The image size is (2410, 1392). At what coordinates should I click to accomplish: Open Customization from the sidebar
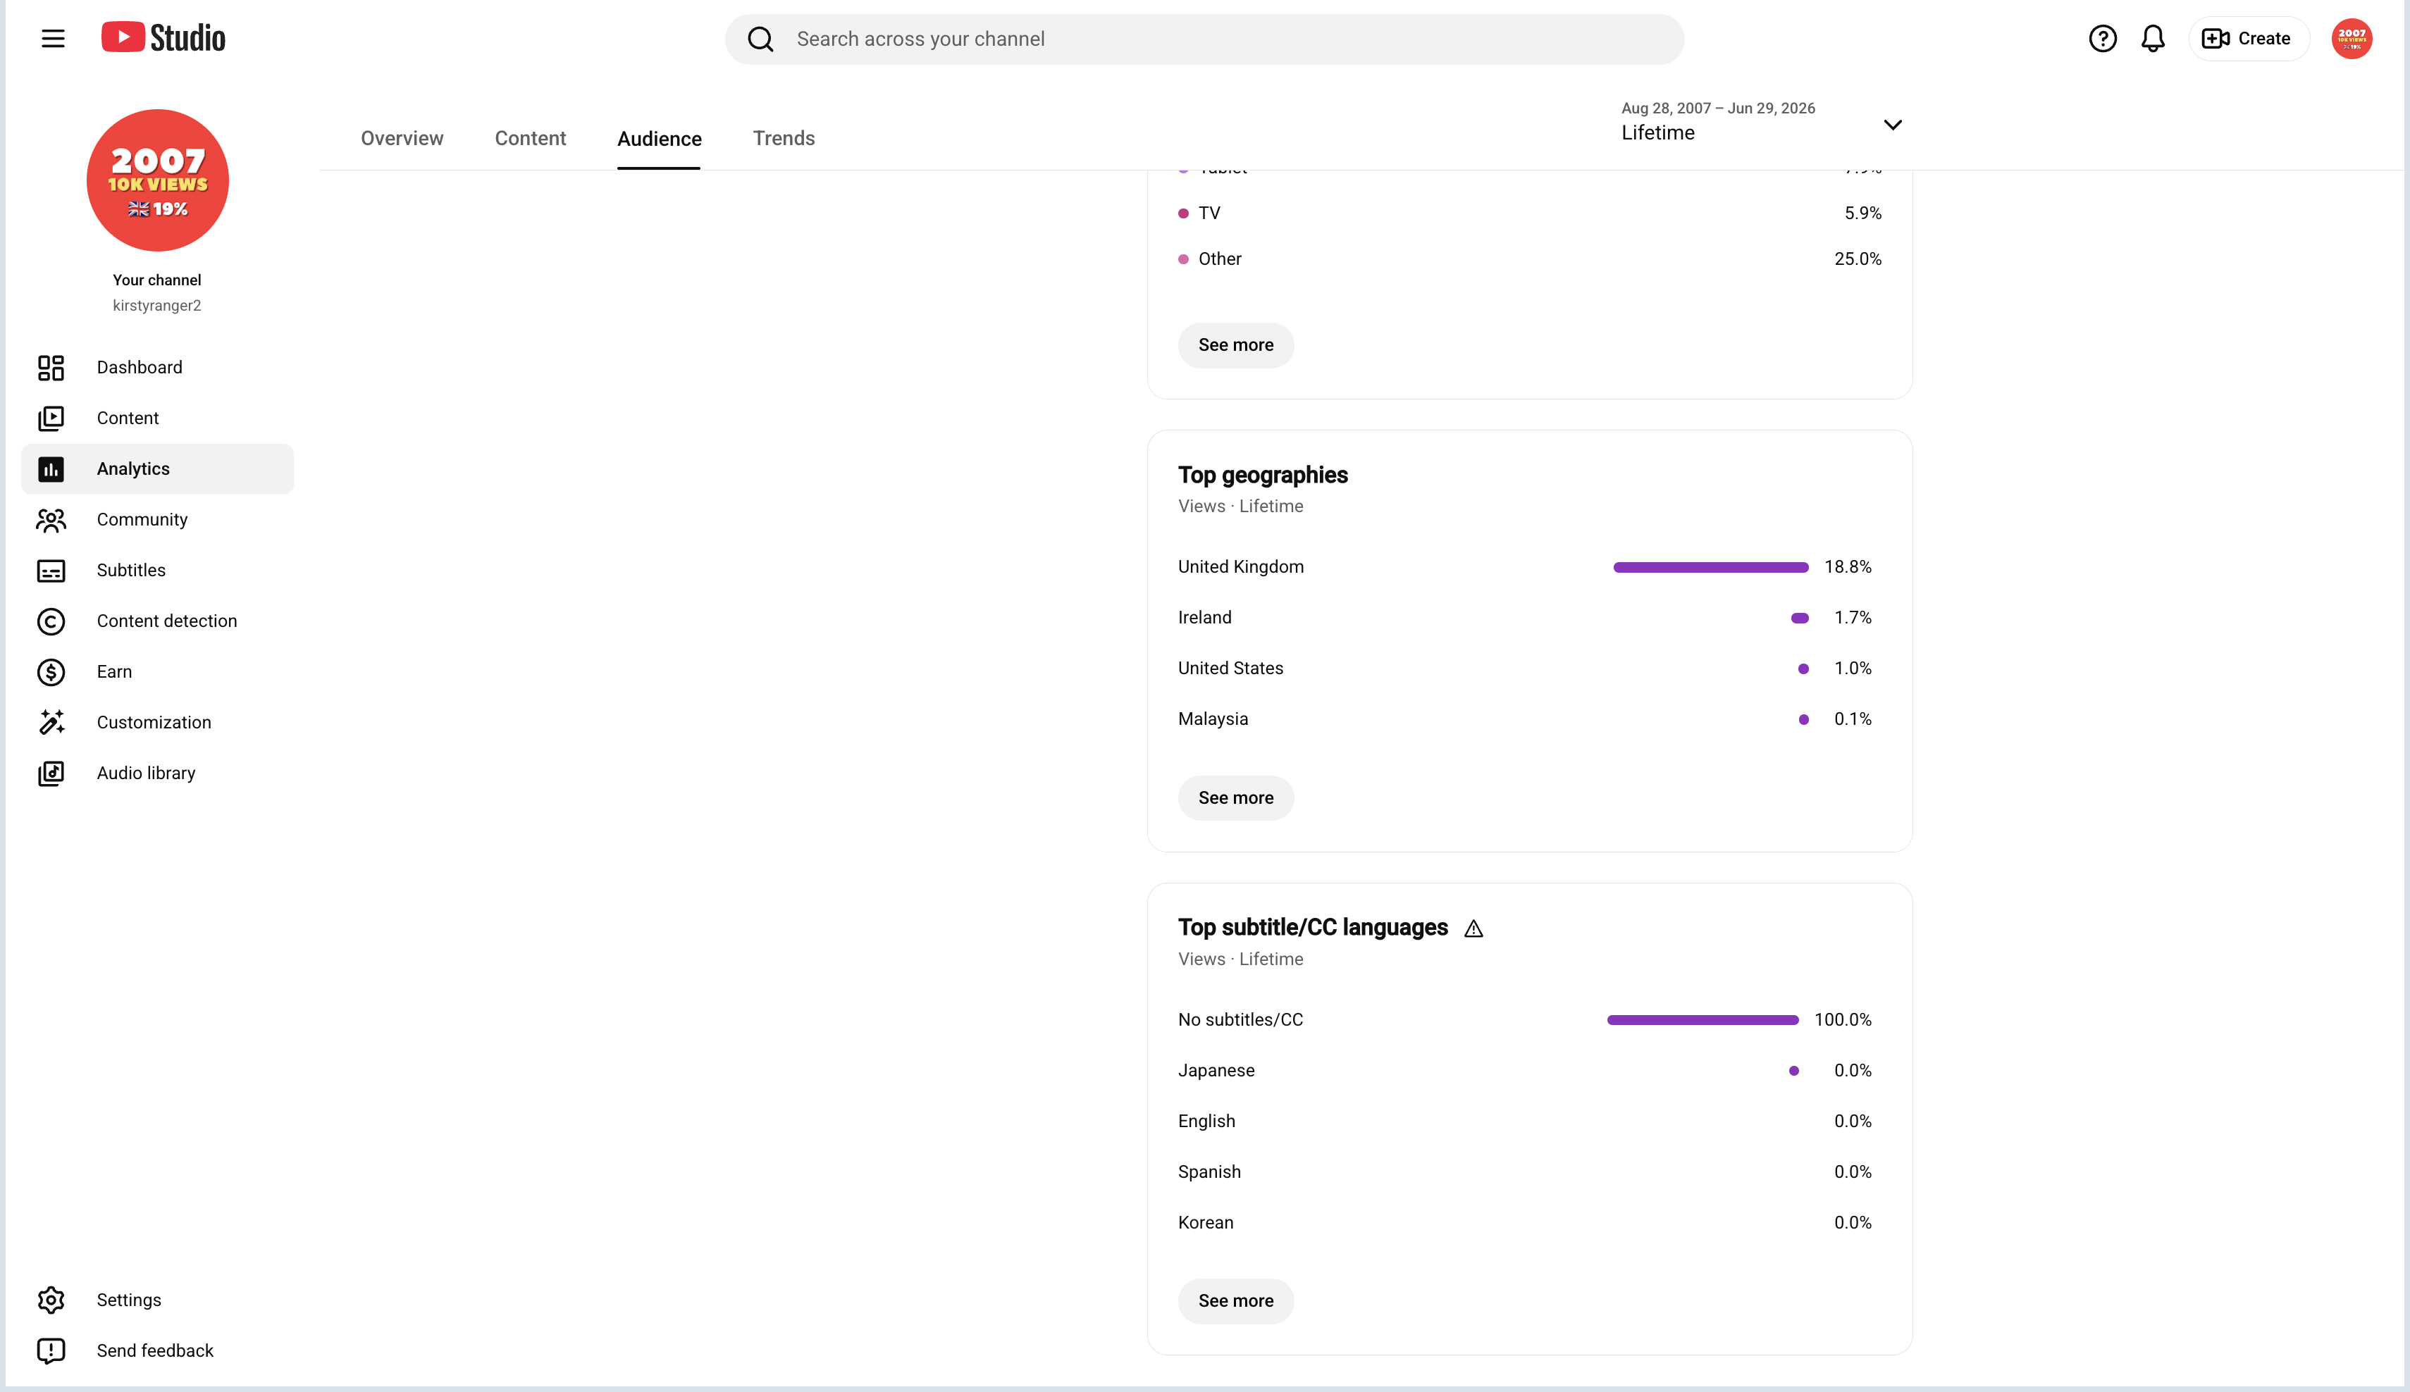157,722
